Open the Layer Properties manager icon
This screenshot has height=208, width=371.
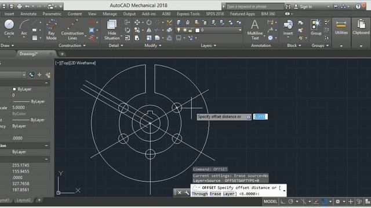[x=179, y=23]
